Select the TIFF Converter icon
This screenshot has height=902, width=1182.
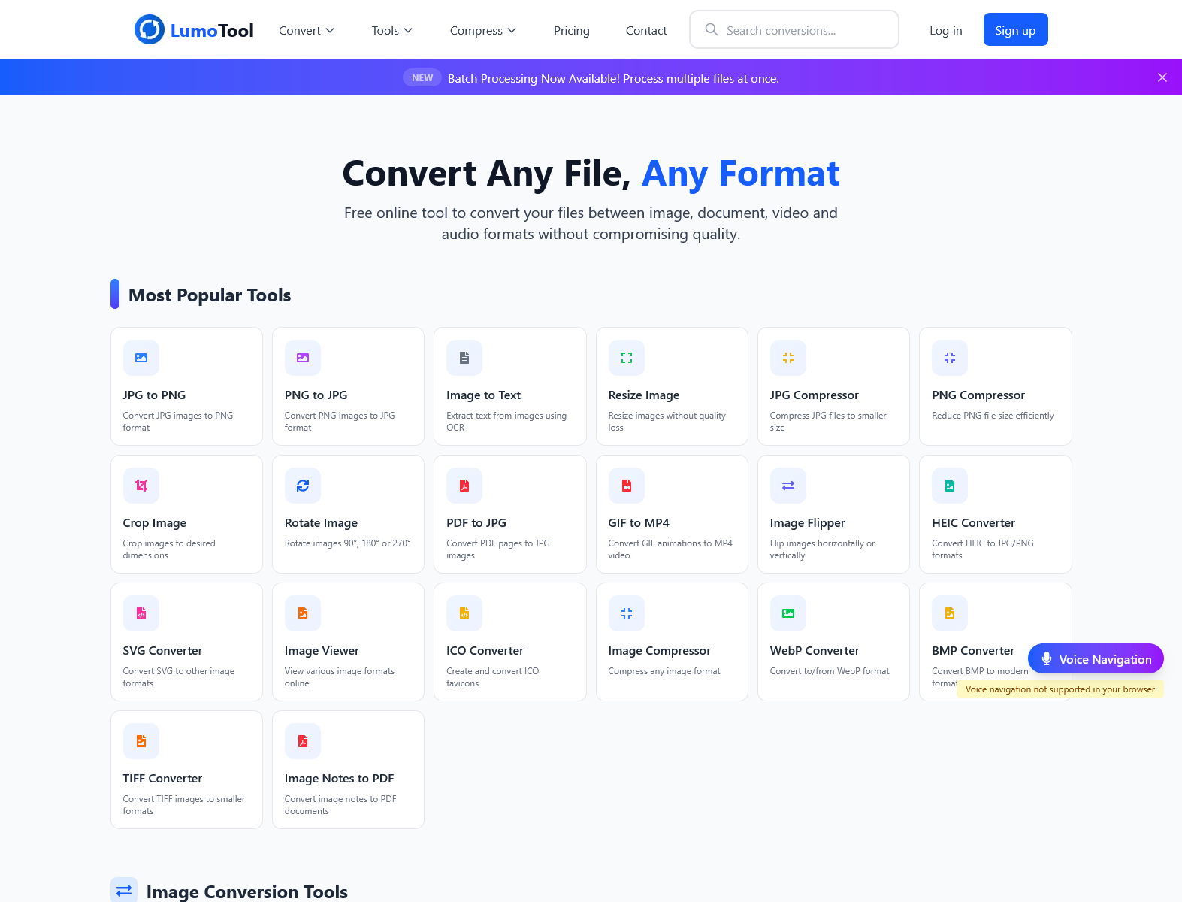[141, 741]
